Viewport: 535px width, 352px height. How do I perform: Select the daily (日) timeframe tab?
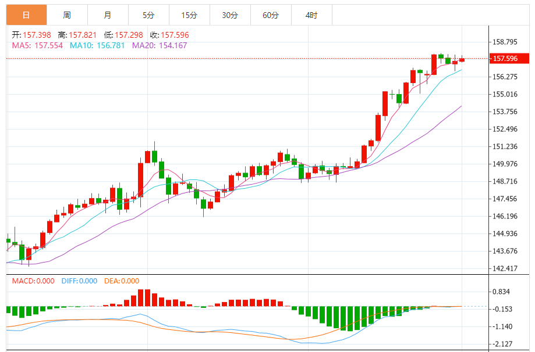pyautogui.click(x=27, y=15)
